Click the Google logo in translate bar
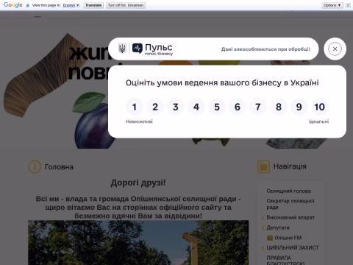Viewport: 353px width, 265px height. point(13,5)
